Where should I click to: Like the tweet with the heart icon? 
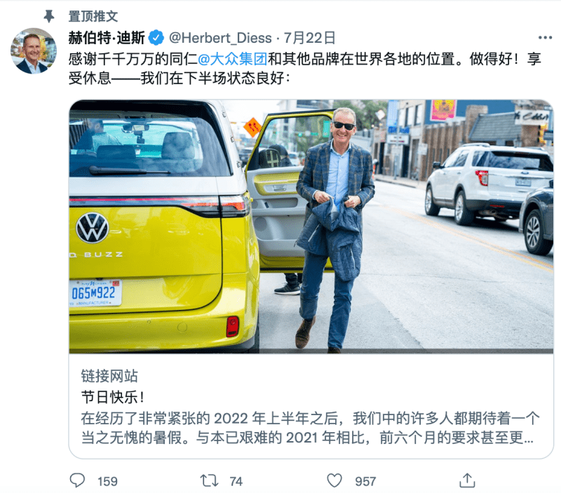click(x=334, y=480)
